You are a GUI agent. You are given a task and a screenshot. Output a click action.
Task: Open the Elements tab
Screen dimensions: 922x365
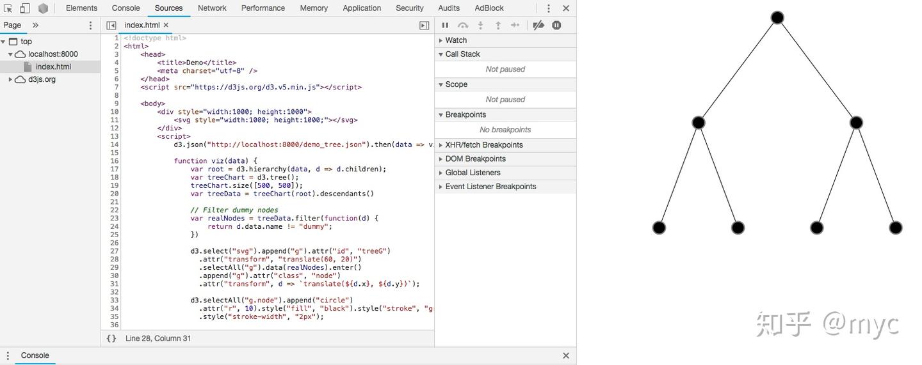pos(82,8)
